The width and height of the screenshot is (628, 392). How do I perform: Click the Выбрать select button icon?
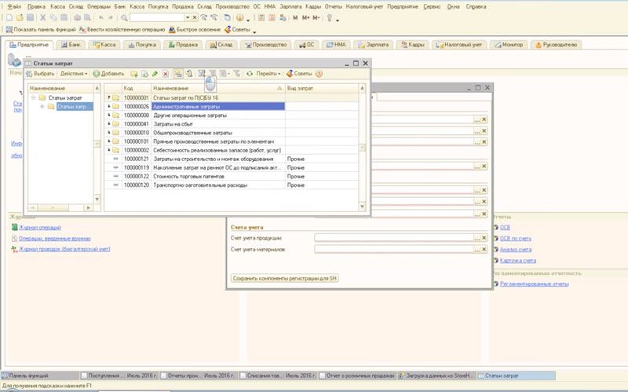pyautogui.click(x=29, y=74)
